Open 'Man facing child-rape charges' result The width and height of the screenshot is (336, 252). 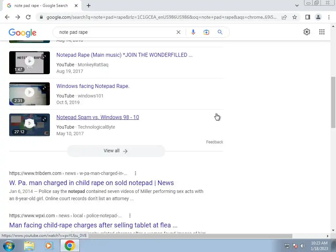click(x=93, y=225)
